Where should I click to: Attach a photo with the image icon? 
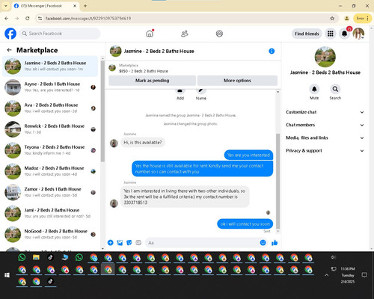click(120, 243)
